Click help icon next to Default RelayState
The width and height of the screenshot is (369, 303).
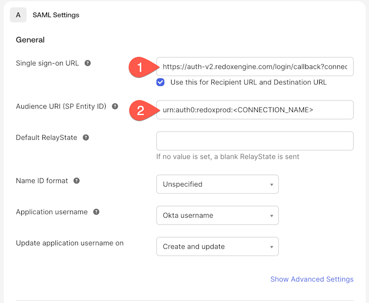coord(86,137)
